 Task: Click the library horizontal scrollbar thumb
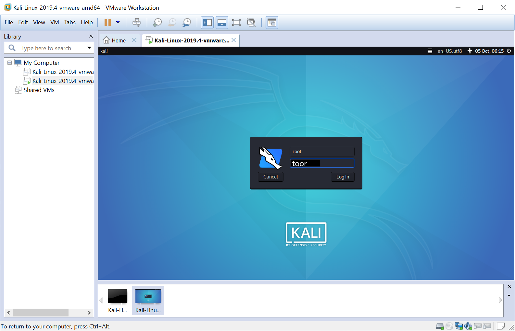coord(41,313)
